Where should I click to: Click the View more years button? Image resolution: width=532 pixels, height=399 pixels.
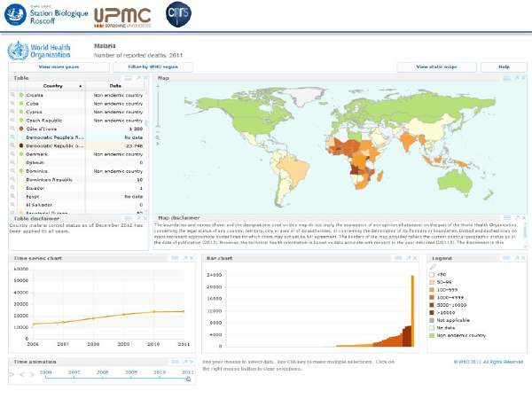59,66
